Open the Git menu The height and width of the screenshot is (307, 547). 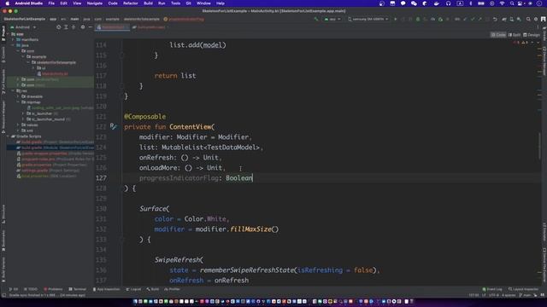(x=188, y=3)
